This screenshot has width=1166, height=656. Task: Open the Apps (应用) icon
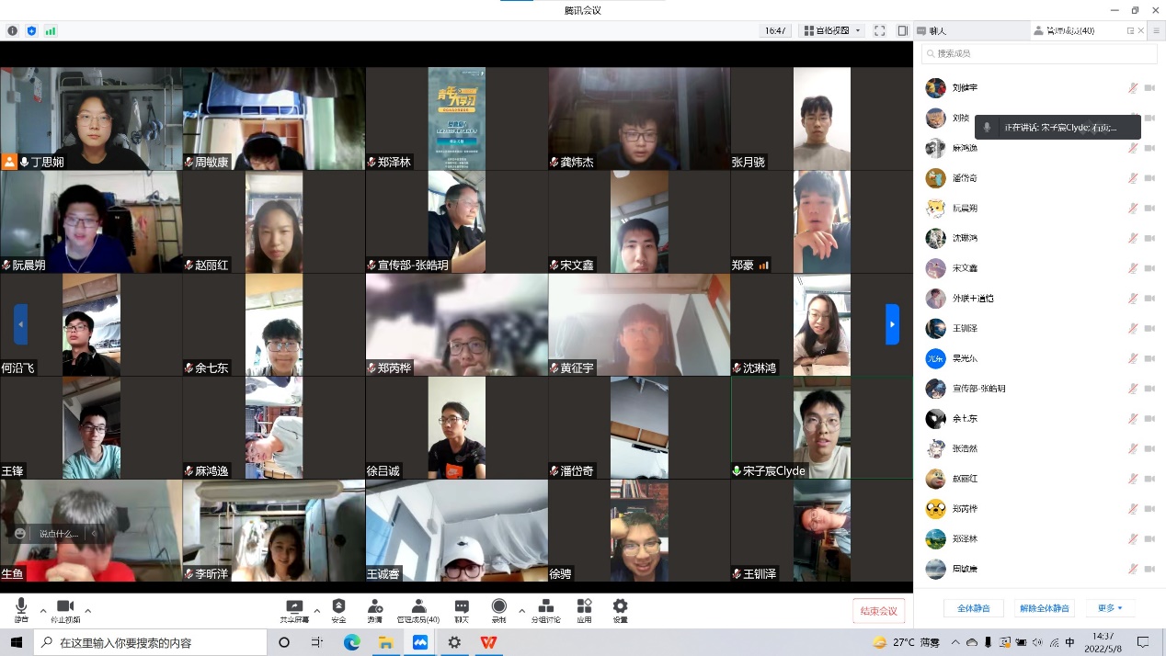(584, 610)
